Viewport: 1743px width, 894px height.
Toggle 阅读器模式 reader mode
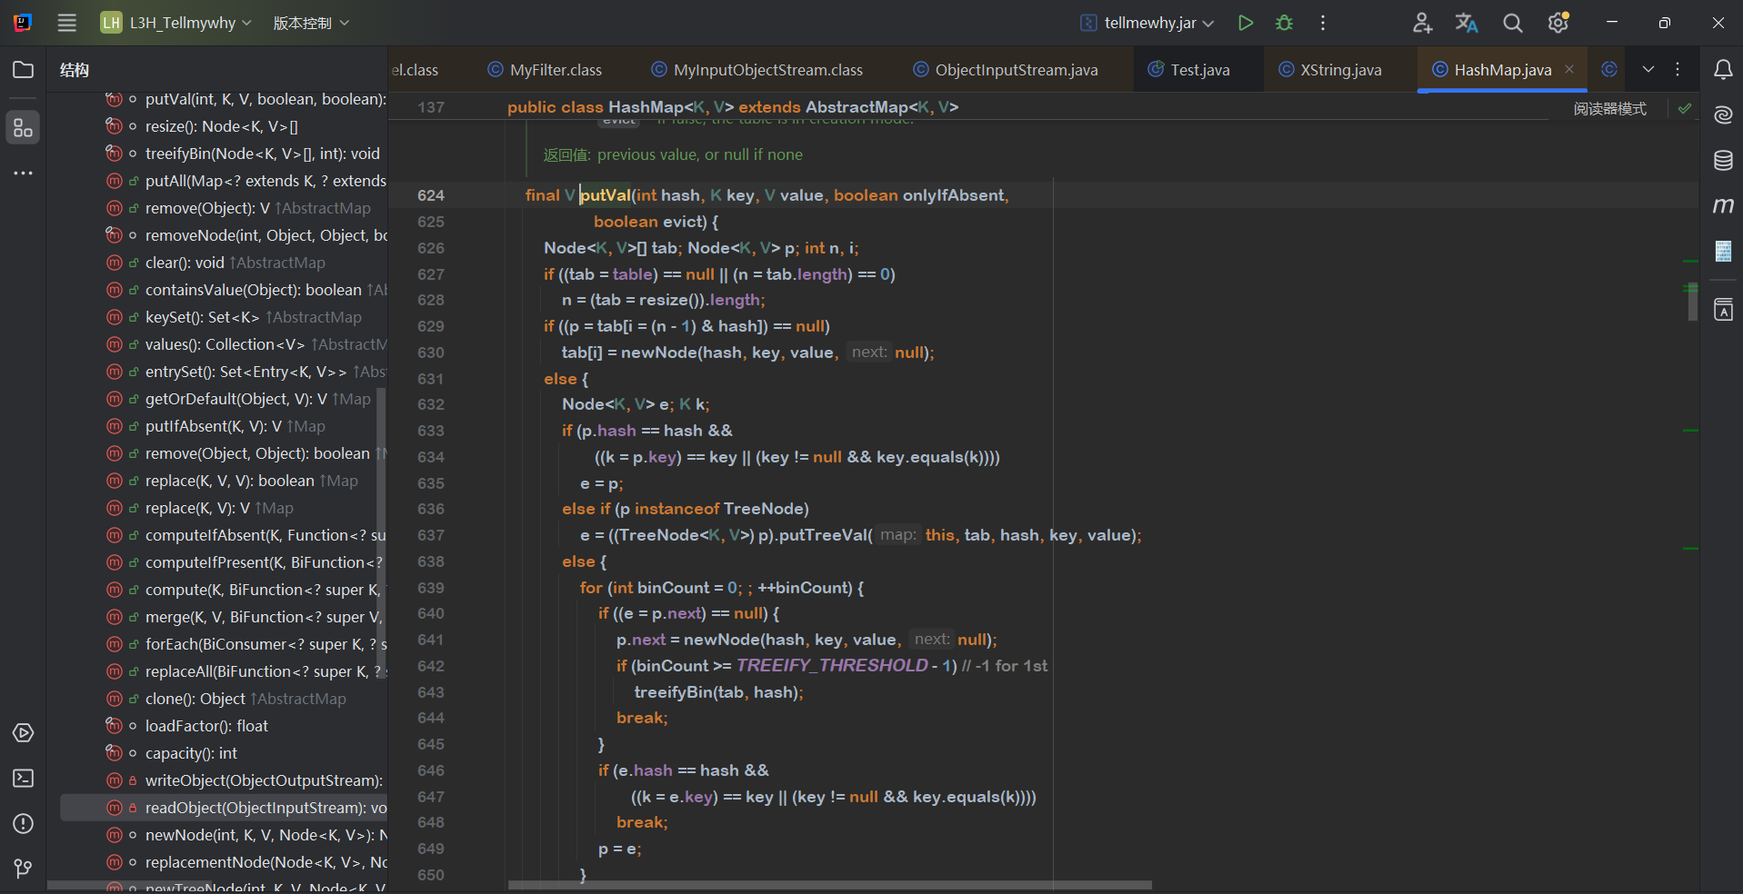pos(1609,109)
